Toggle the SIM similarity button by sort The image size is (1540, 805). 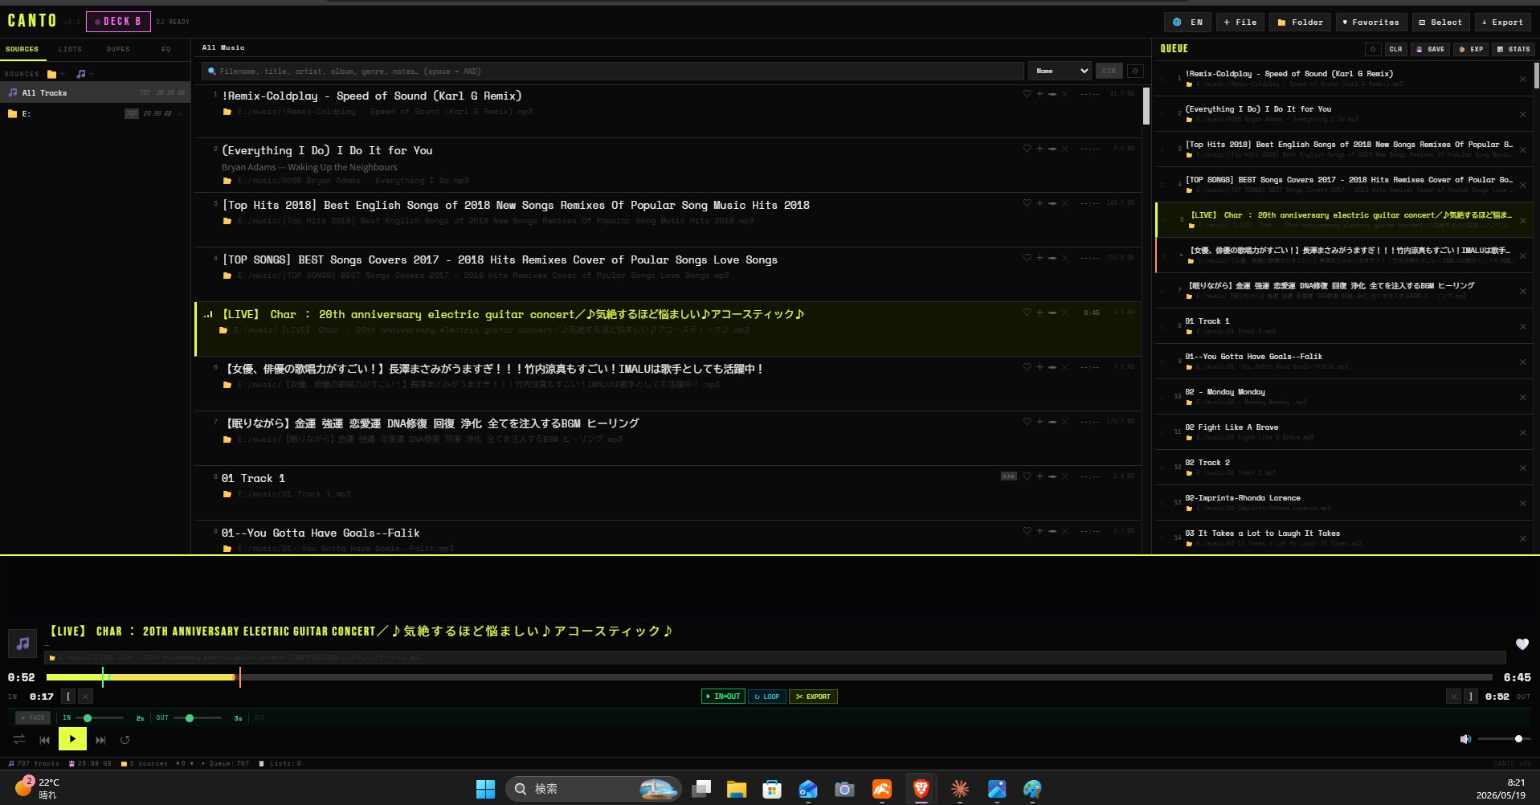pos(1109,71)
